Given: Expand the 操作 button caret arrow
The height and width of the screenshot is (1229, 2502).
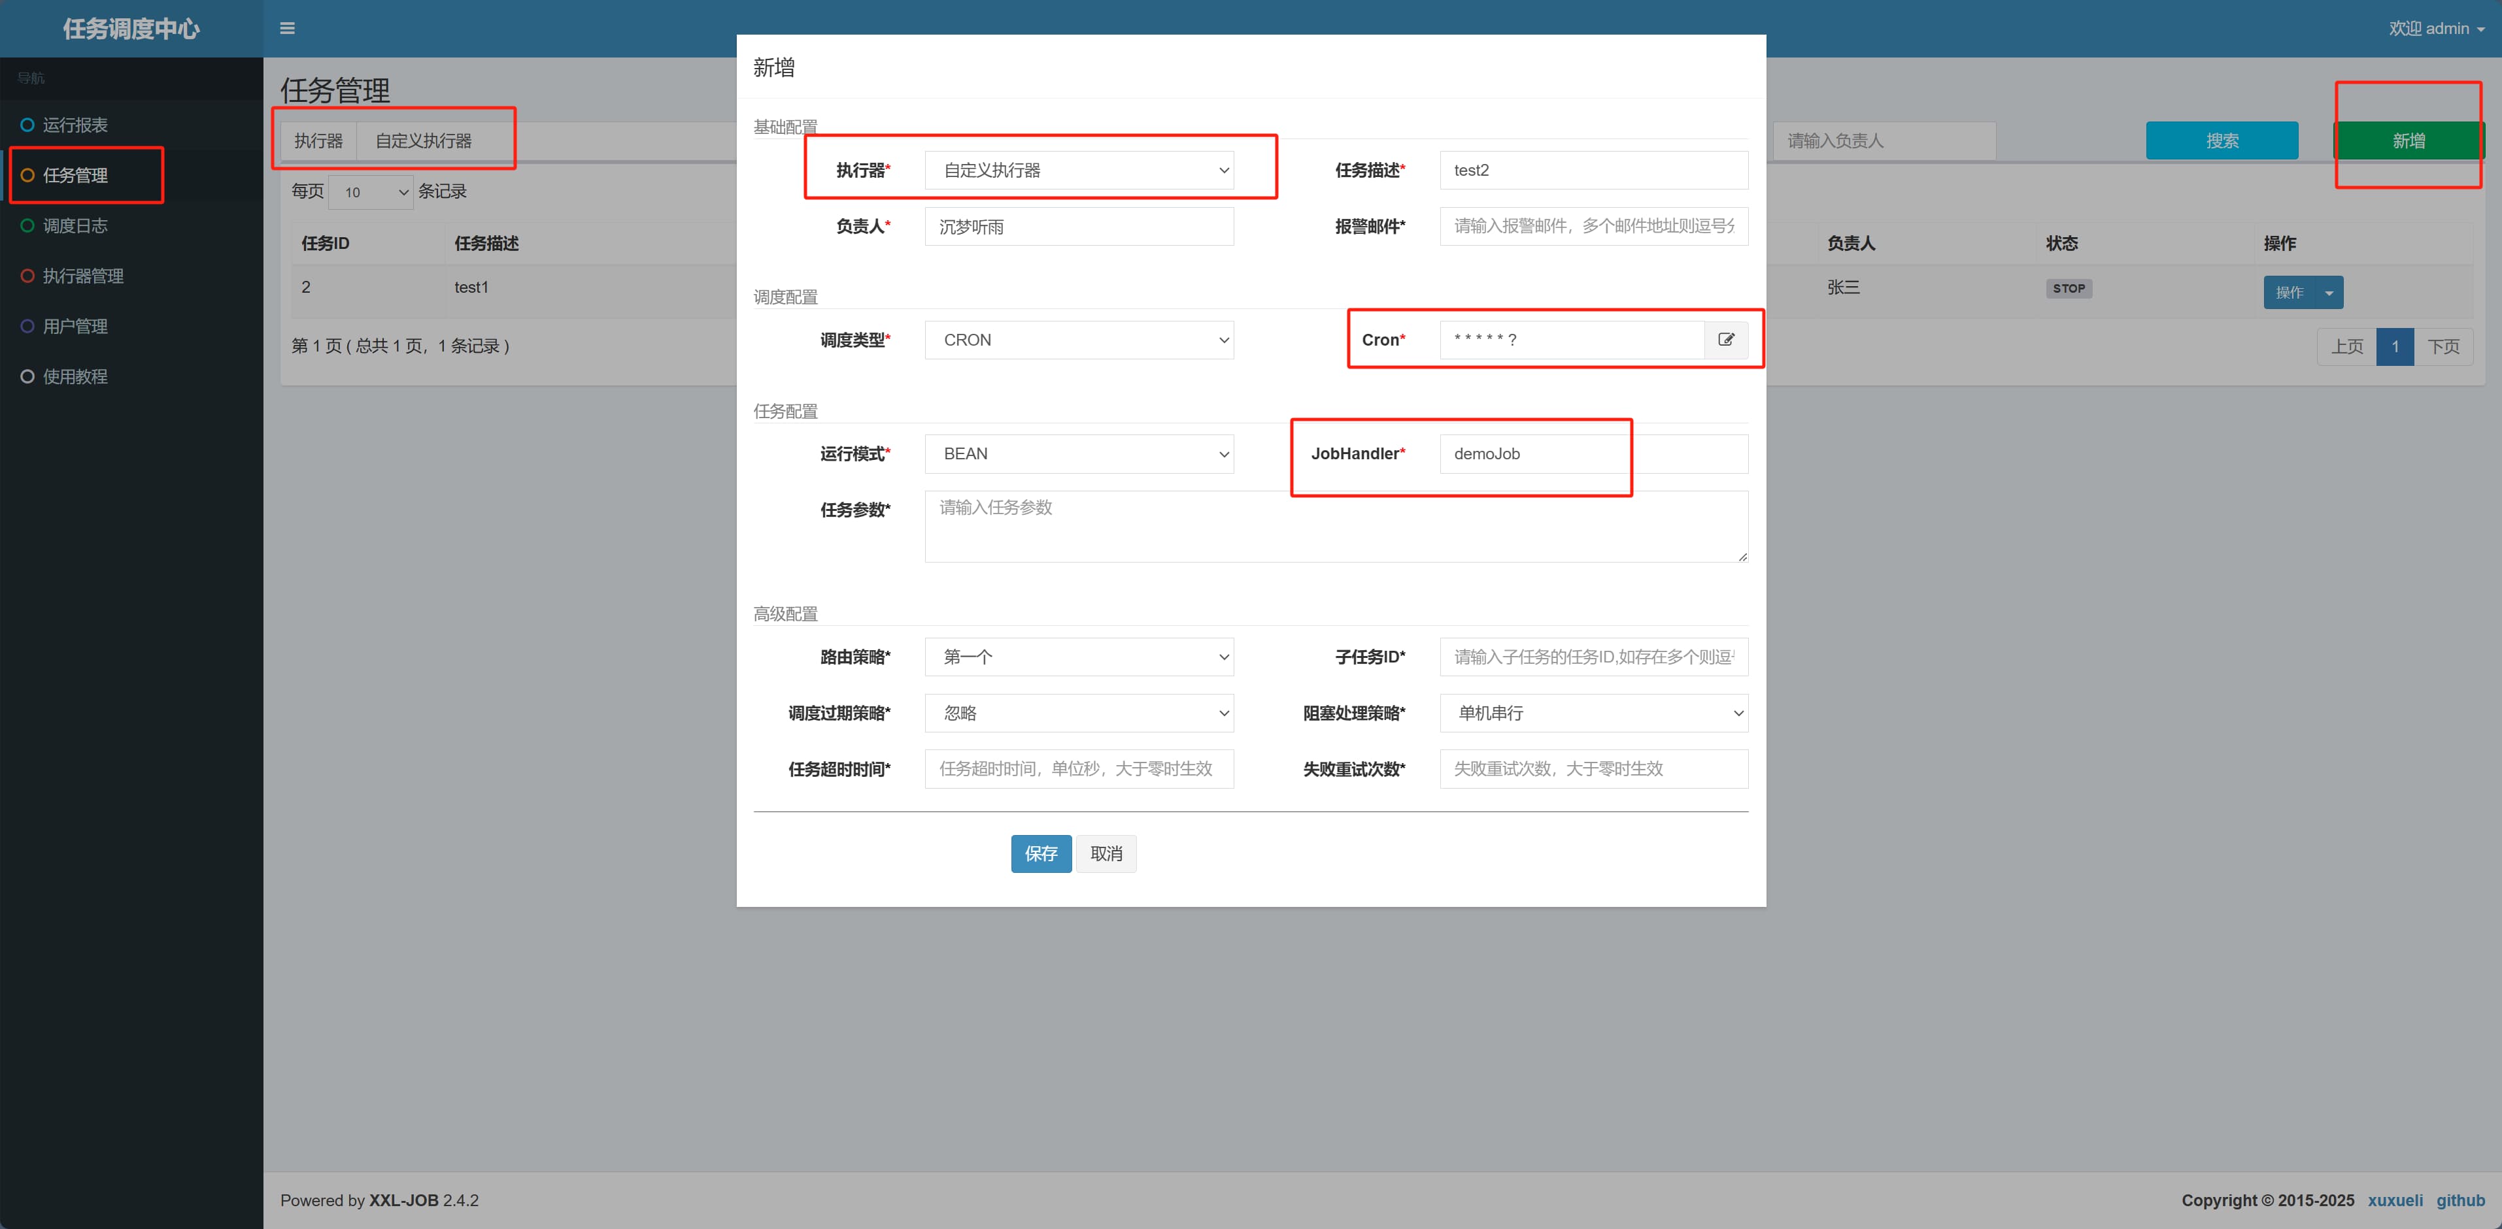Looking at the screenshot, I should pos(2329,292).
